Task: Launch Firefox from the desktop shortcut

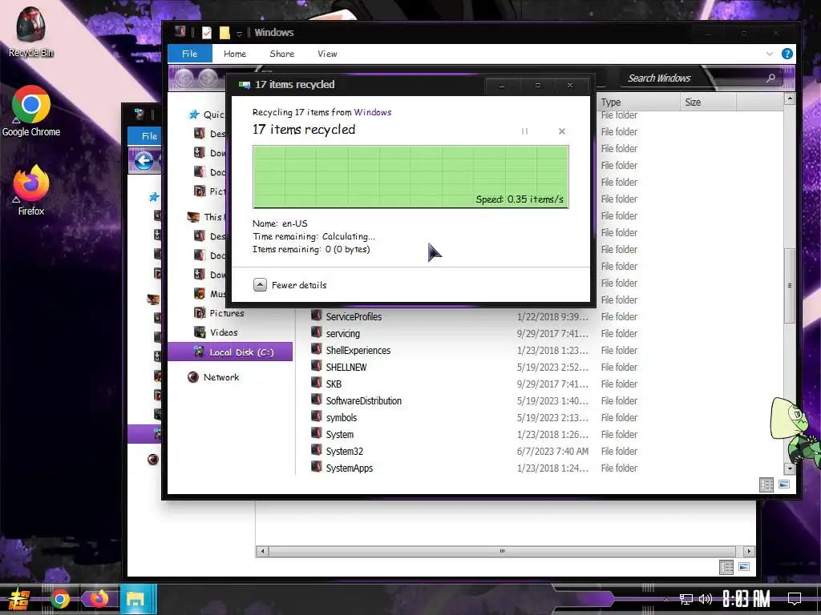Action: [31, 191]
